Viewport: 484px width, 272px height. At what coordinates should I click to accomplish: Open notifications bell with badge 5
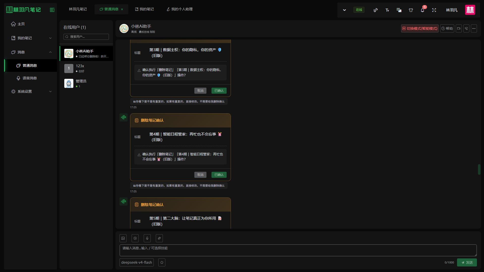pos(422,10)
